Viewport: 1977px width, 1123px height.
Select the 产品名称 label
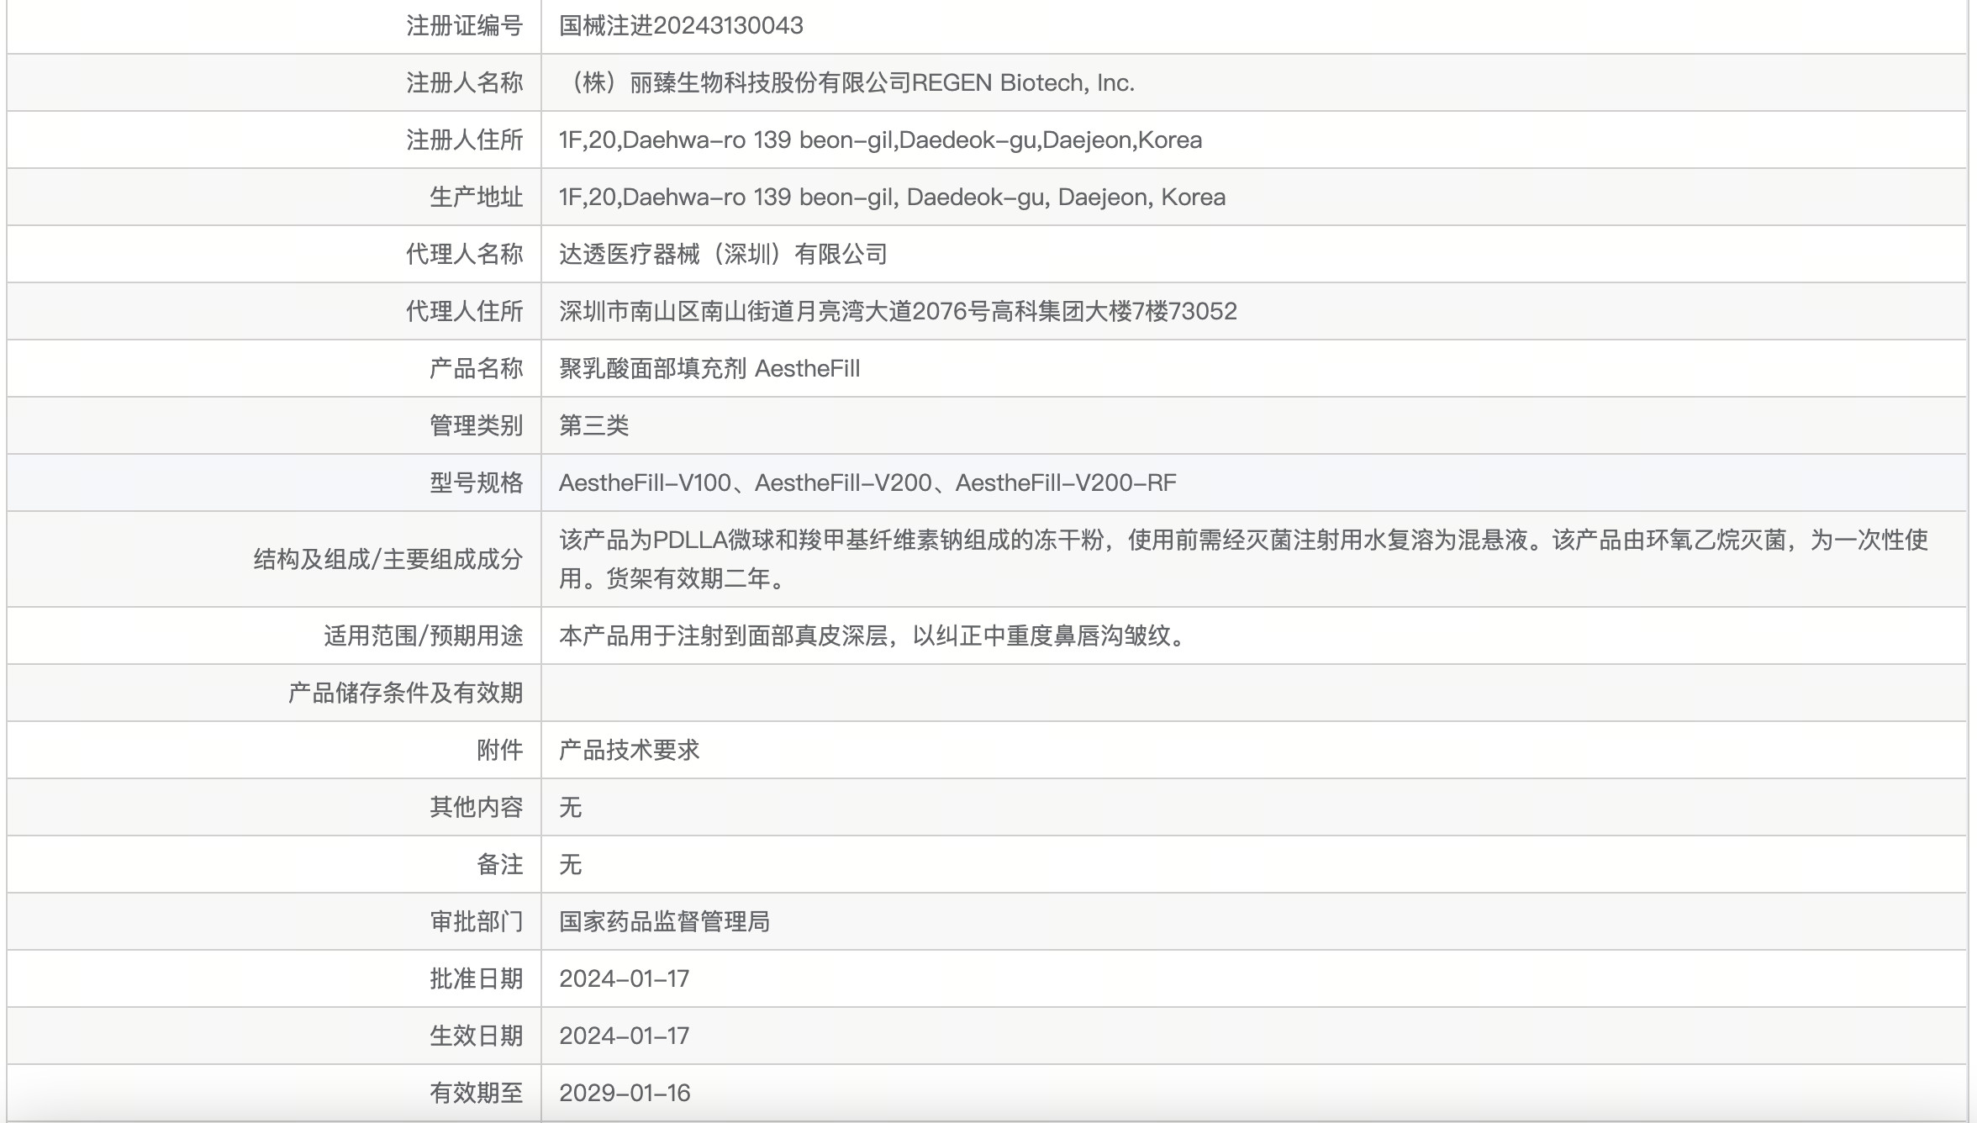pos(477,368)
